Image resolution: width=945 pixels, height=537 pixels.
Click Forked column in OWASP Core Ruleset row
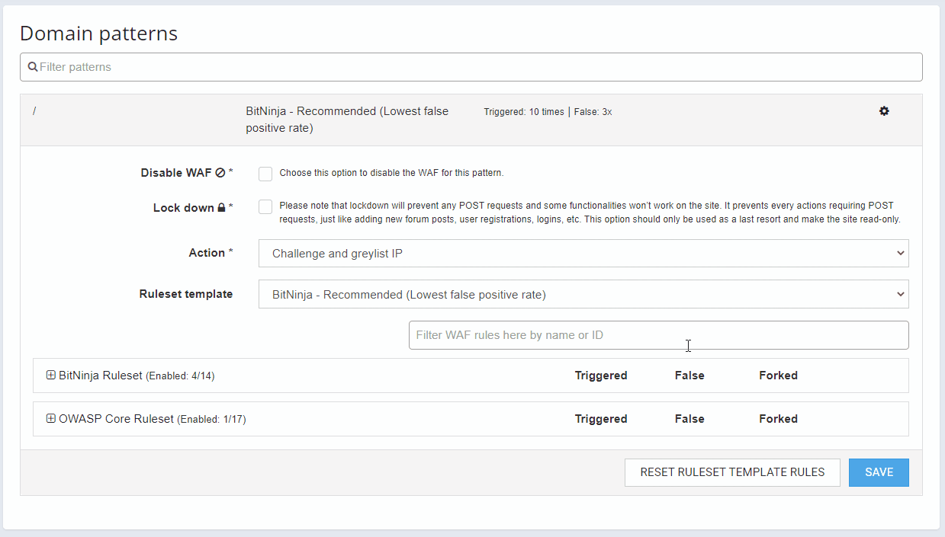tap(778, 419)
